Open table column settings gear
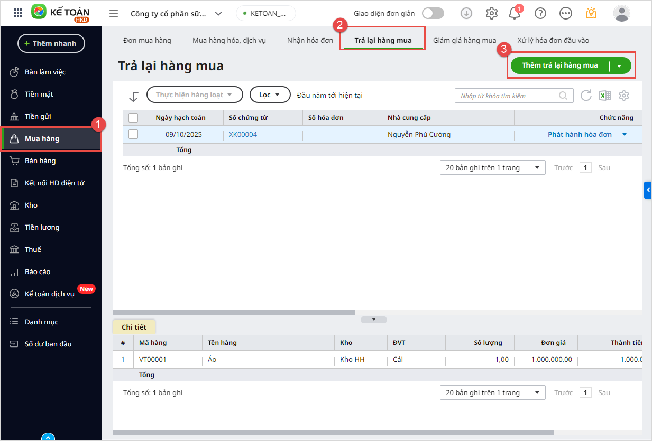The image size is (652, 441). 624,96
